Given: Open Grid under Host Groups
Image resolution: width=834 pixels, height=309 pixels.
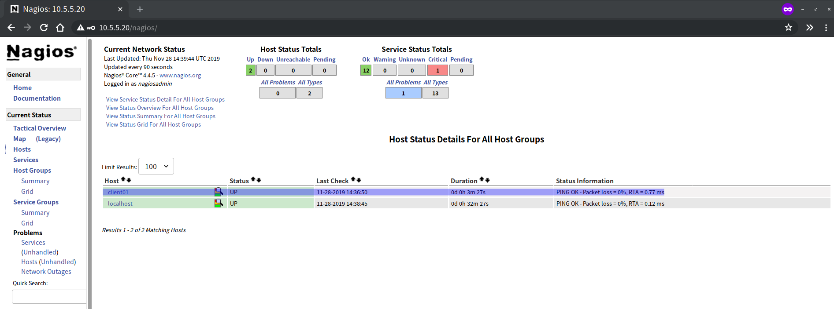Looking at the screenshot, I should [27, 192].
